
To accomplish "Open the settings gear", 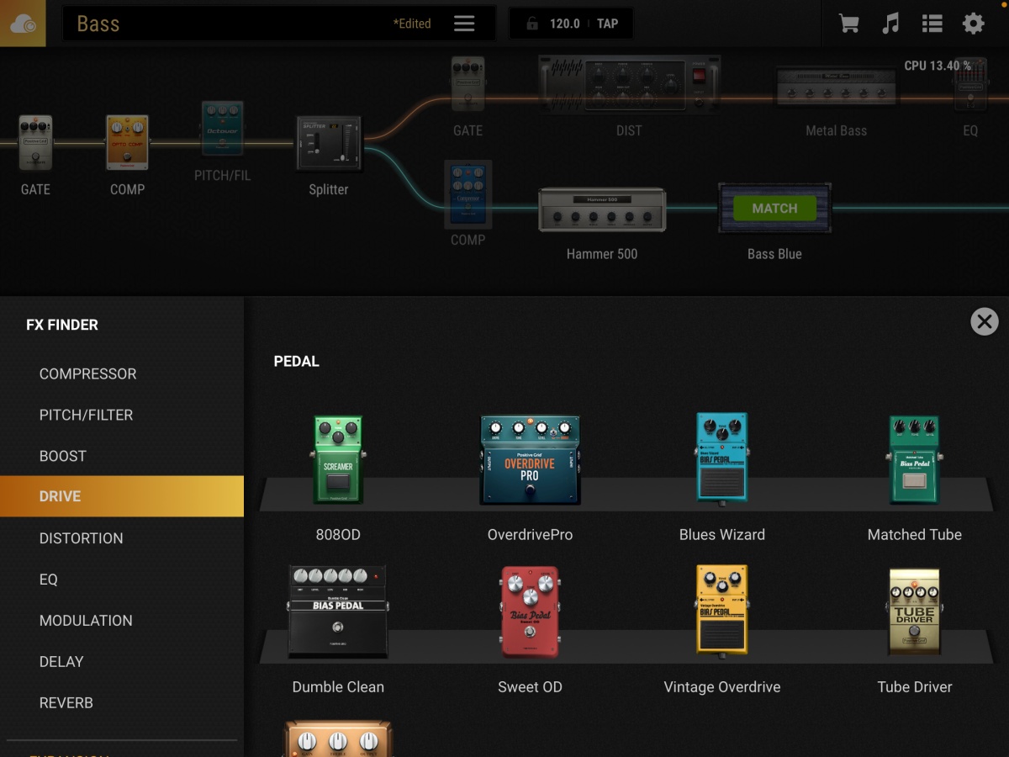I will click(x=973, y=24).
